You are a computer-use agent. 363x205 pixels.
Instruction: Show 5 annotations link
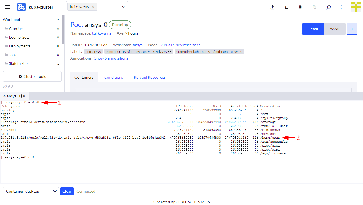[111, 58]
